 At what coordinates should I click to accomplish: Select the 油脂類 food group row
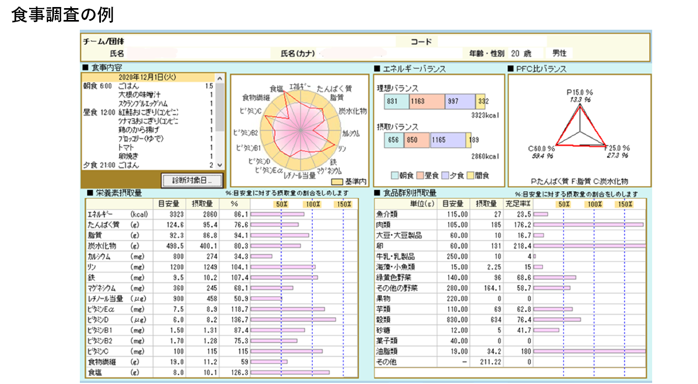click(510, 351)
